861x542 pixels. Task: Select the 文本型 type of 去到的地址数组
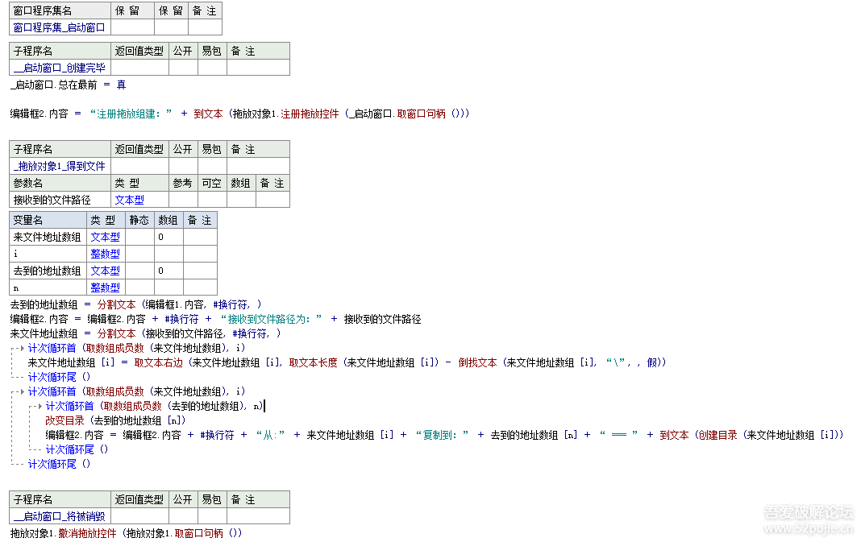(x=106, y=270)
